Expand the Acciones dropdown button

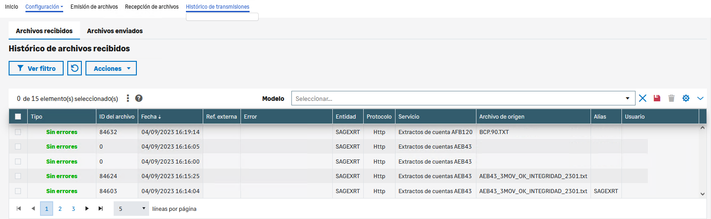coord(111,69)
